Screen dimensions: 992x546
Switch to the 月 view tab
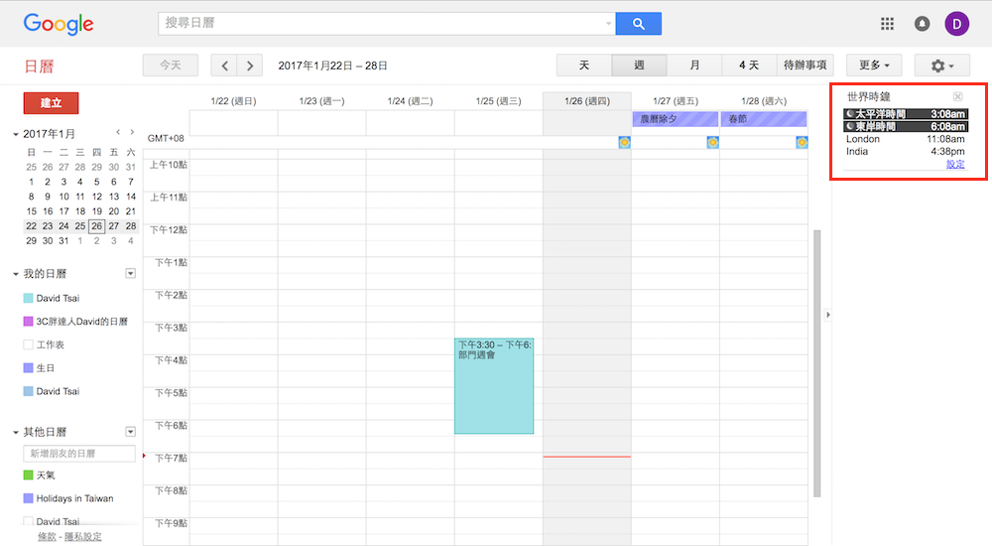(x=694, y=66)
